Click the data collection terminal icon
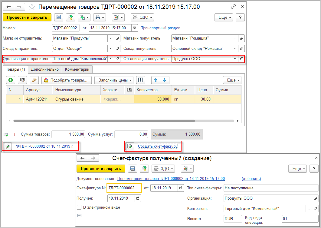 pos(34,80)
